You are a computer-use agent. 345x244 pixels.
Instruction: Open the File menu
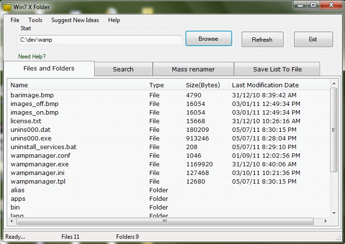(15, 20)
